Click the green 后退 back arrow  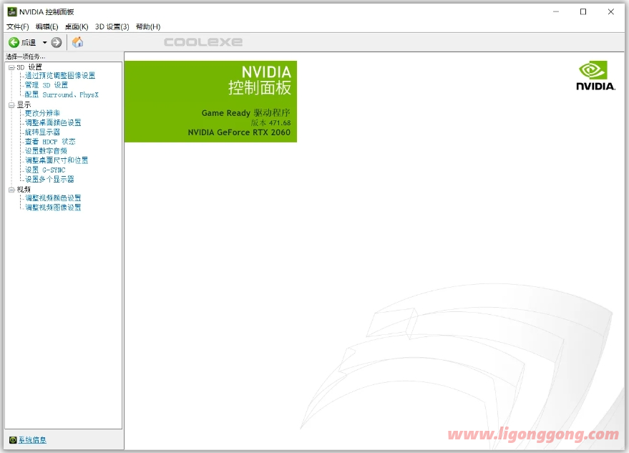(14, 42)
